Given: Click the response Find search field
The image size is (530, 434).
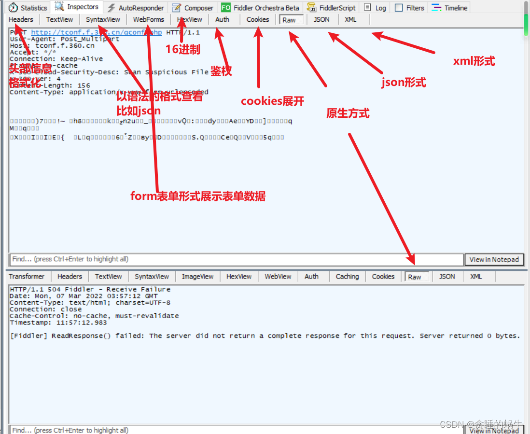Looking at the screenshot, I should coord(236,430).
